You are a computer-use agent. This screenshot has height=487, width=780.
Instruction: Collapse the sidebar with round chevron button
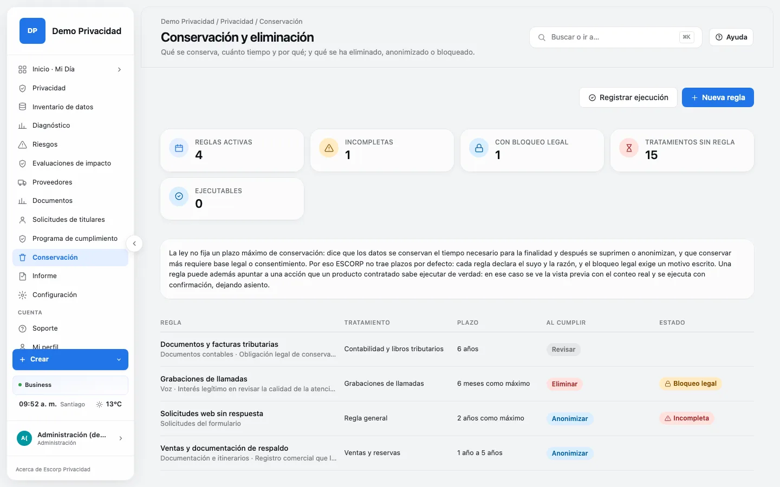(x=134, y=243)
